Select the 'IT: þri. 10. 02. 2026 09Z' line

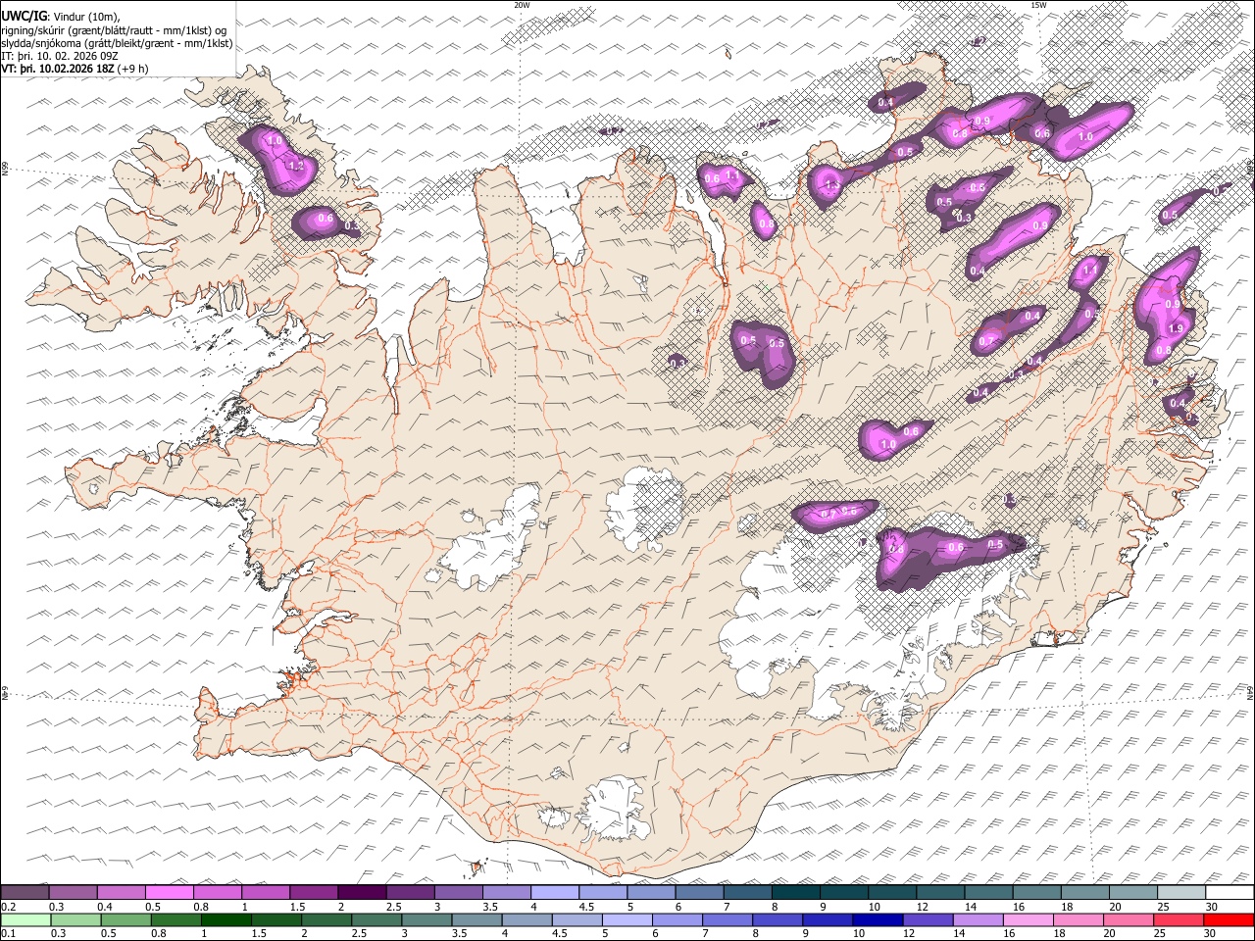60,56
